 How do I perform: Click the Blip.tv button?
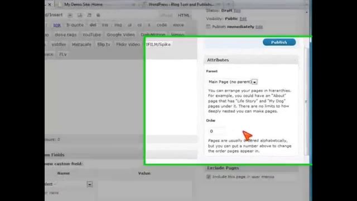[x=104, y=45]
